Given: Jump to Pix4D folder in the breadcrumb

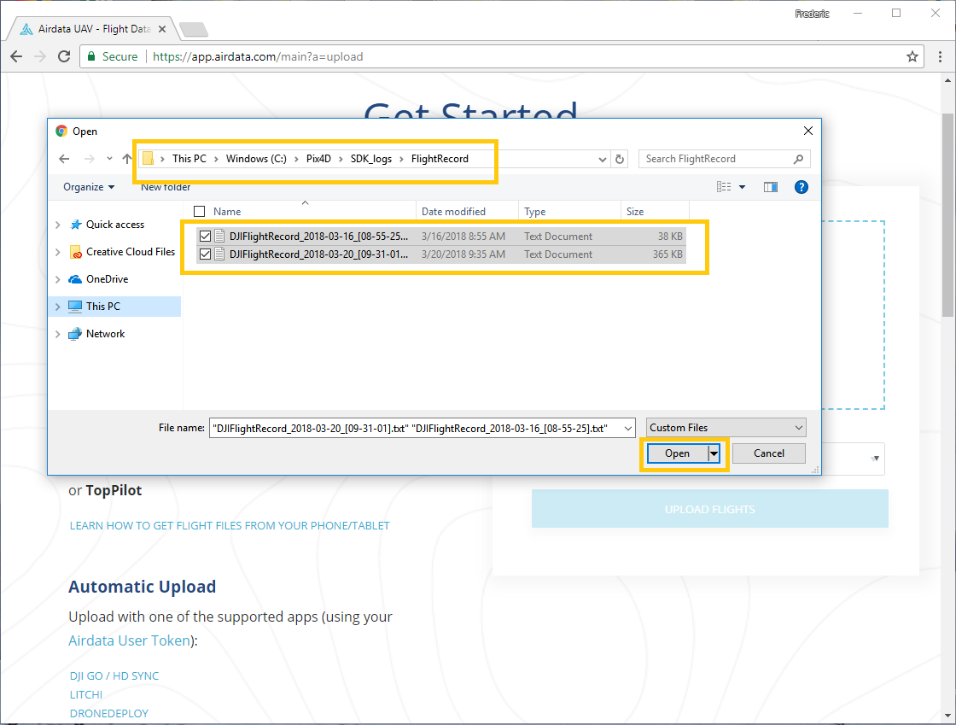Looking at the screenshot, I should coord(318,159).
